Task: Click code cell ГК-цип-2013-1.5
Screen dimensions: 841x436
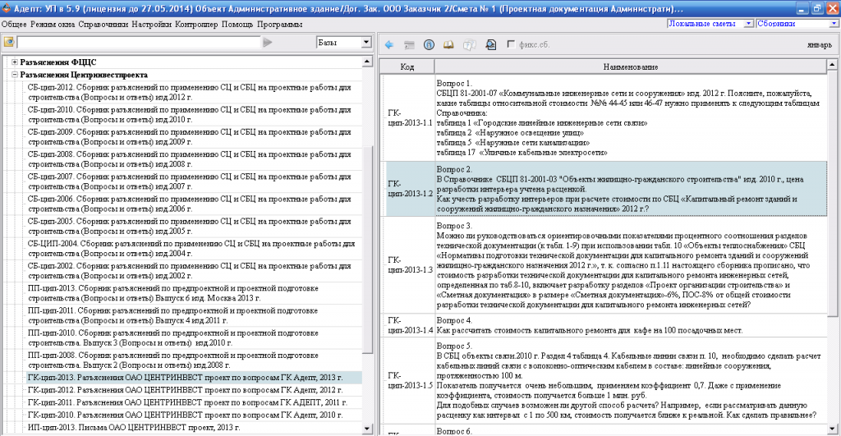Action: (410, 380)
